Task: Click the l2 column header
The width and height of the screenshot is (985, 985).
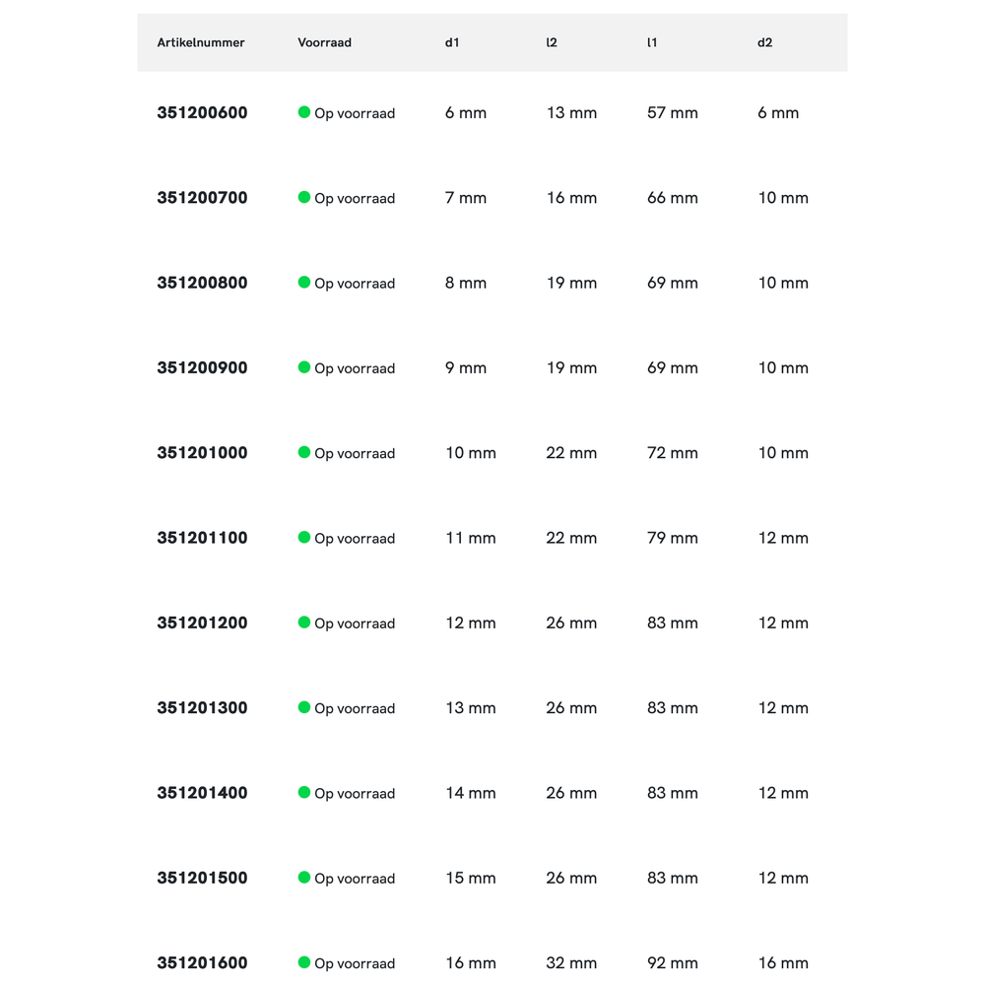Action: [x=552, y=42]
